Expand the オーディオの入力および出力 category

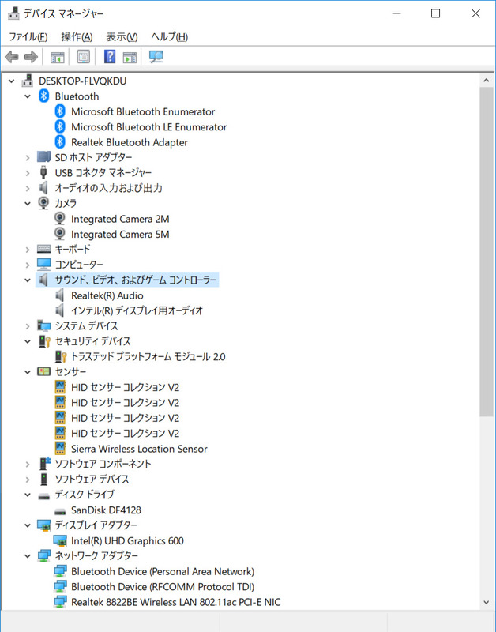(x=28, y=188)
